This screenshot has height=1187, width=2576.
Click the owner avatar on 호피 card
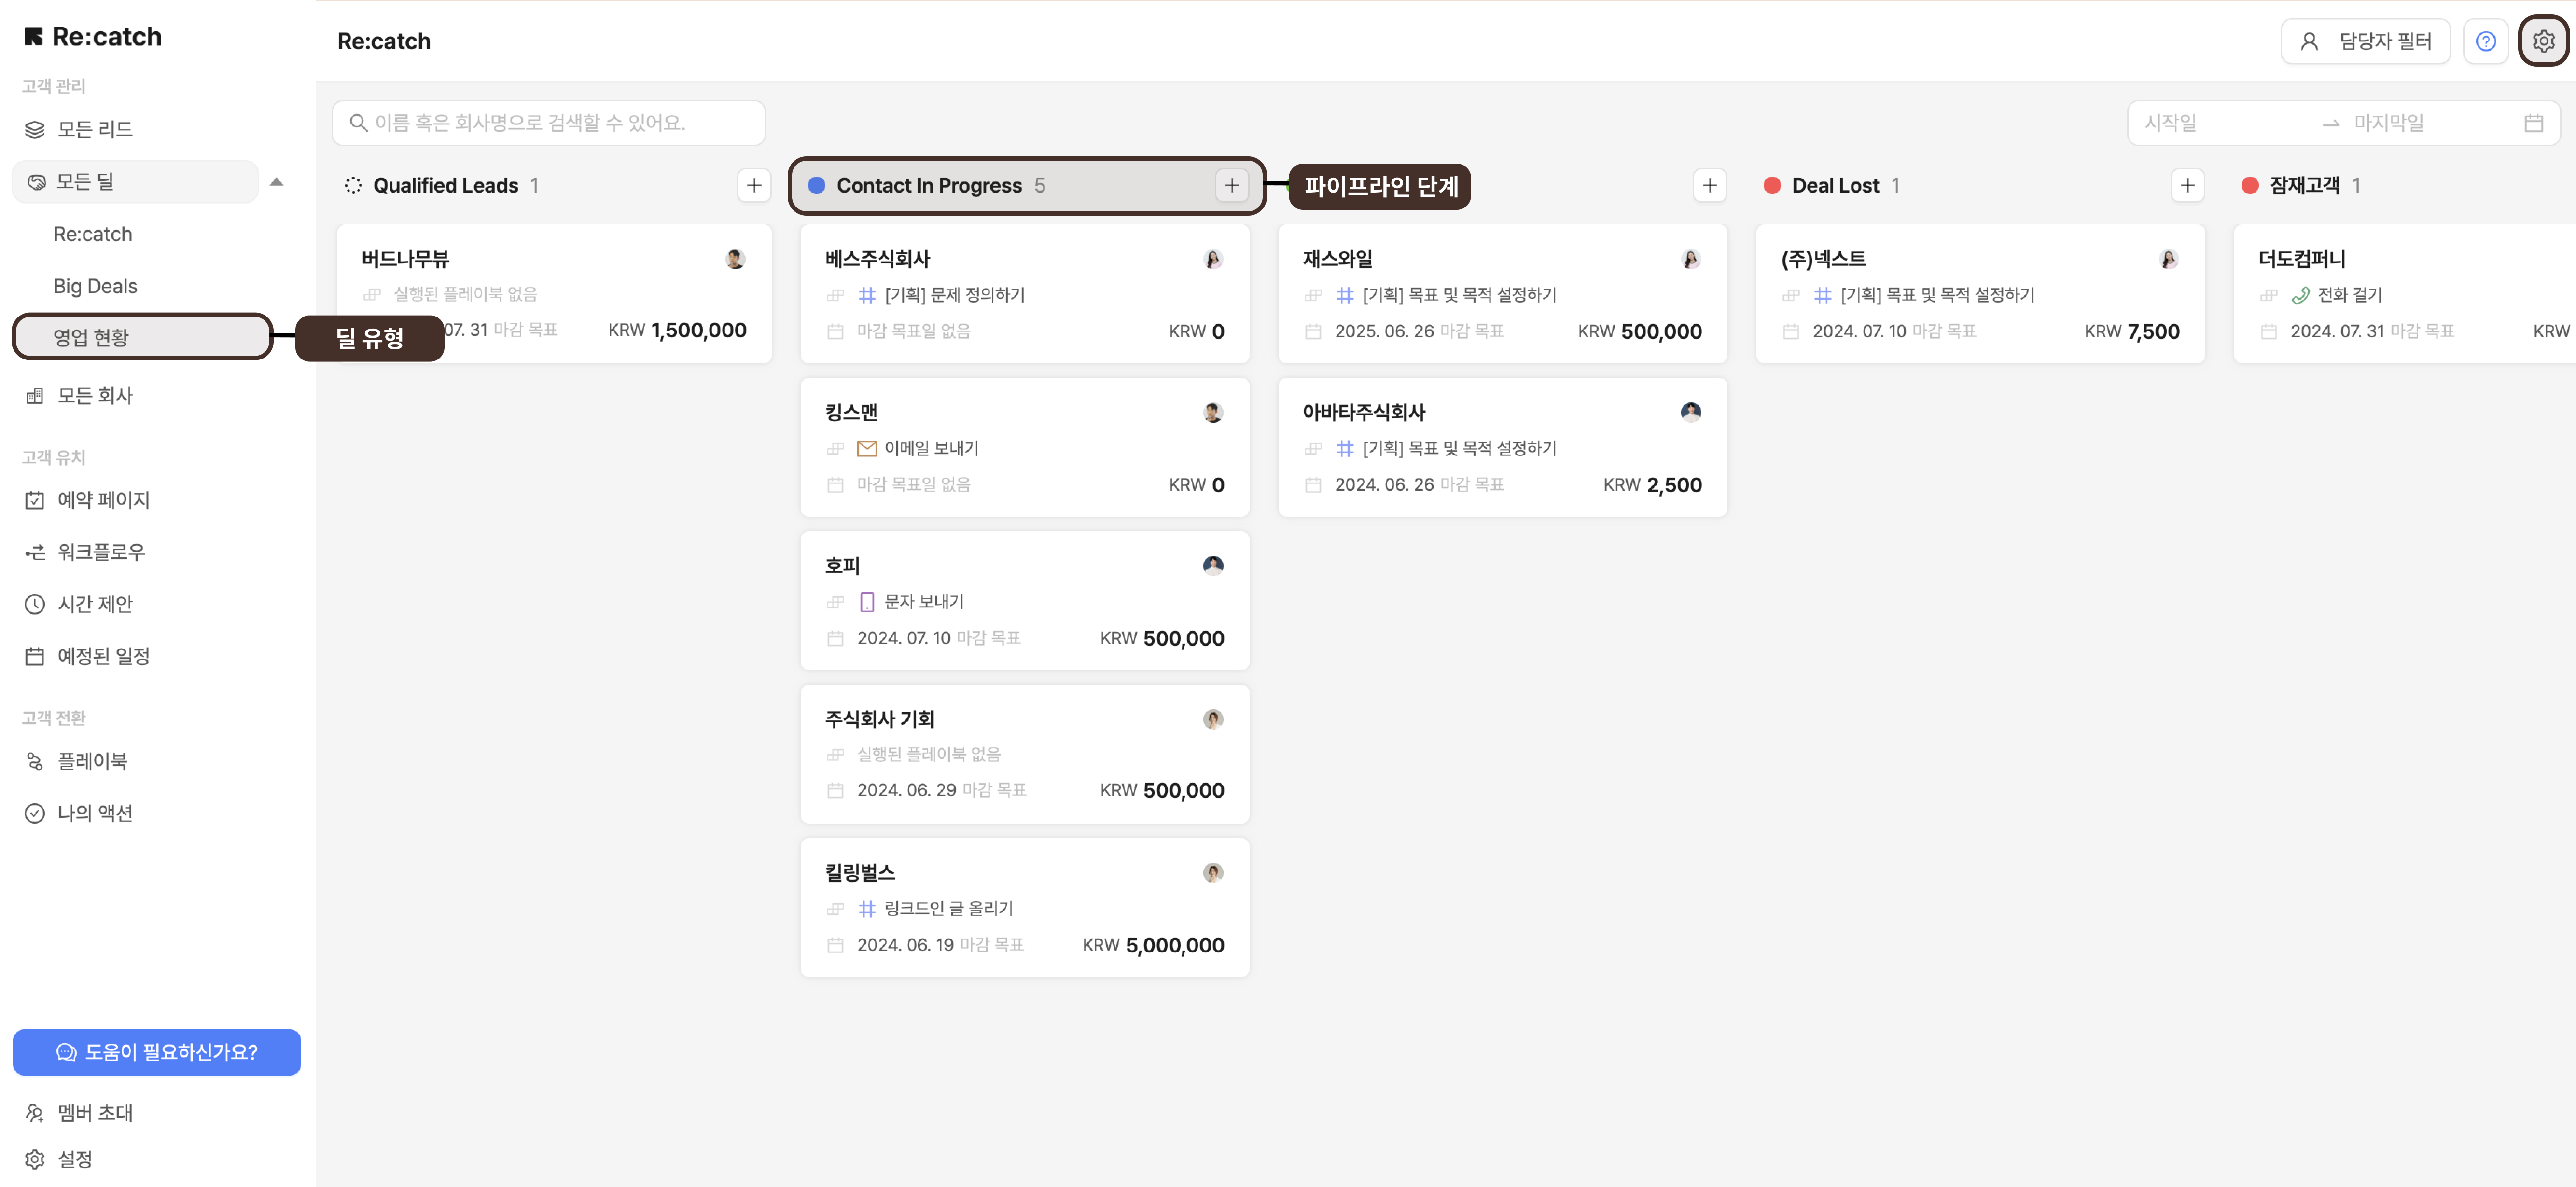coord(1212,565)
